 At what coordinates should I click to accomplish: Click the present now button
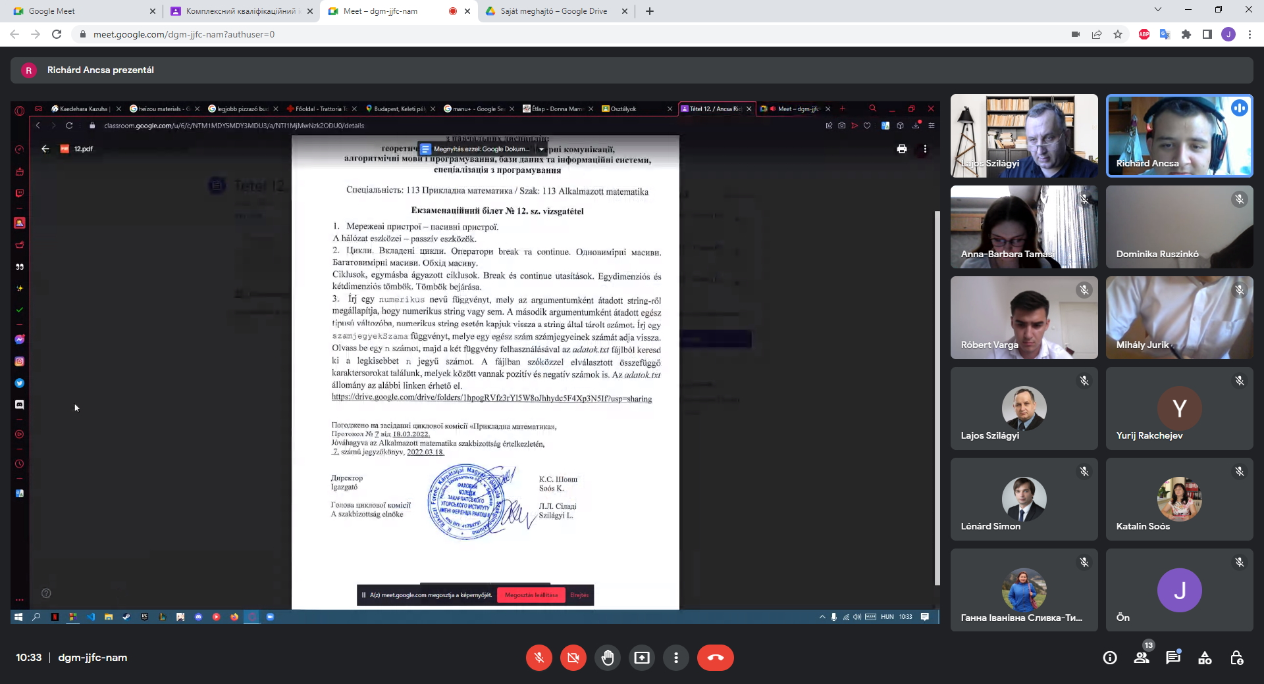tap(642, 658)
